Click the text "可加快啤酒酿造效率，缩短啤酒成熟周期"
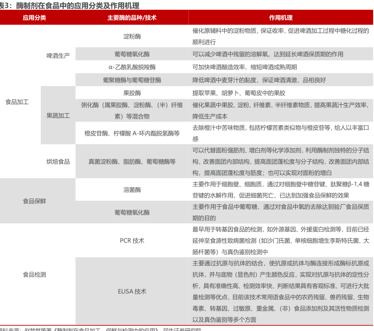Image resolution: width=374 pixels, height=331 pixels. (245, 67)
